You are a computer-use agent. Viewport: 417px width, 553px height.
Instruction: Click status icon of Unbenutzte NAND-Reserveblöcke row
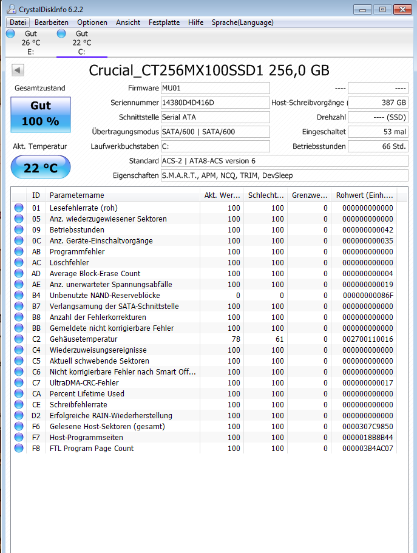point(19,295)
